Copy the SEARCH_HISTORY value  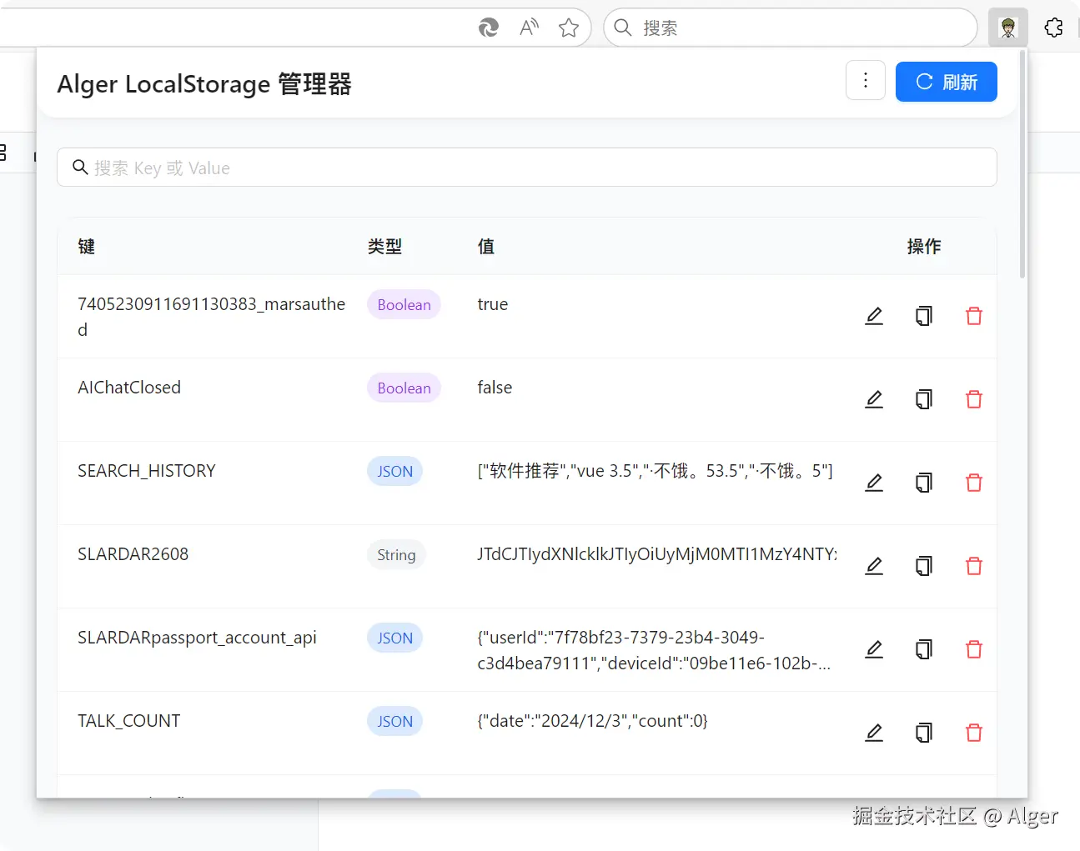tap(924, 483)
